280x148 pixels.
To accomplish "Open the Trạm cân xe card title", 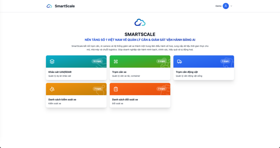I will pyautogui.click(x=119, y=72).
